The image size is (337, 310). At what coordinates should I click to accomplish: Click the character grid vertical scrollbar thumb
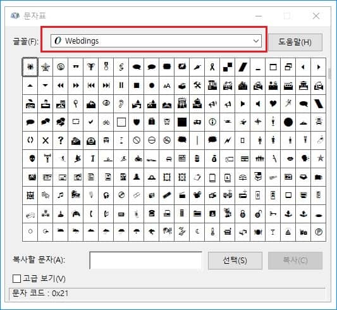(329, 73)
